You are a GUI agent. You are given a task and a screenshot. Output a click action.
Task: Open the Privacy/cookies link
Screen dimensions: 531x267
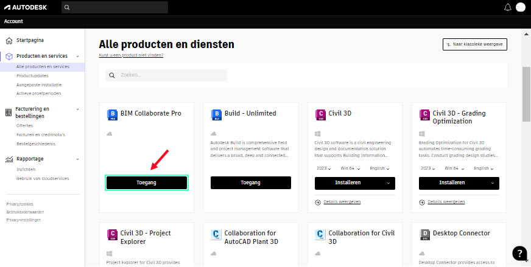pyautogui.click(x=19, y=204)
